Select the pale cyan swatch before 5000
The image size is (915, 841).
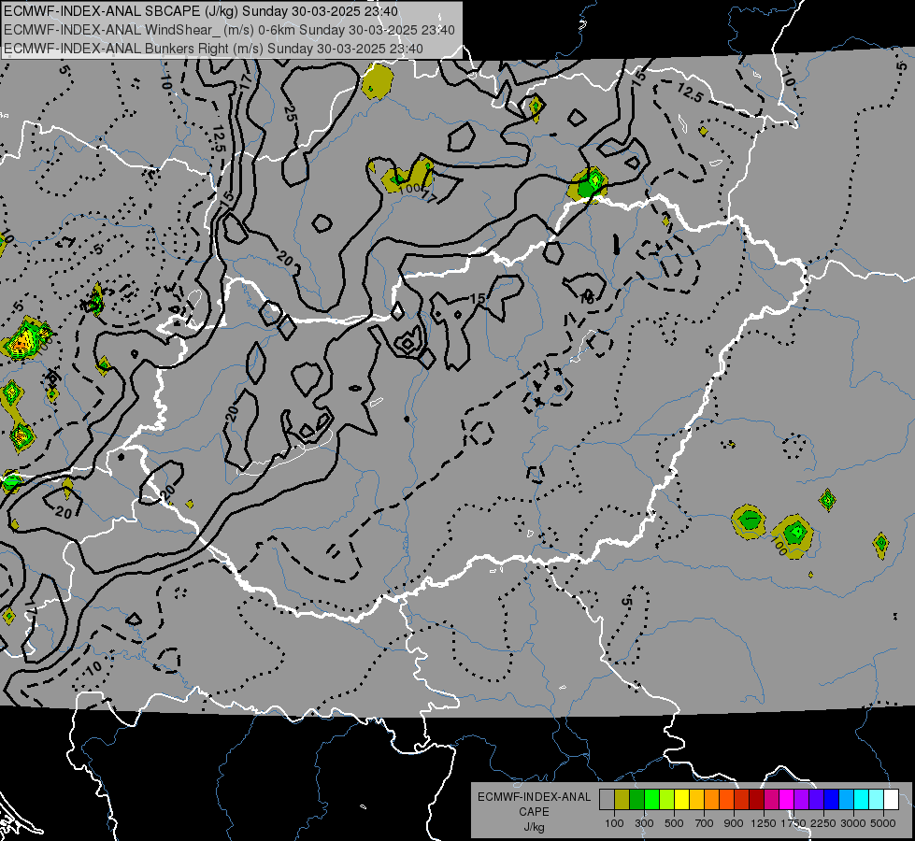click(x=876, y=800)
